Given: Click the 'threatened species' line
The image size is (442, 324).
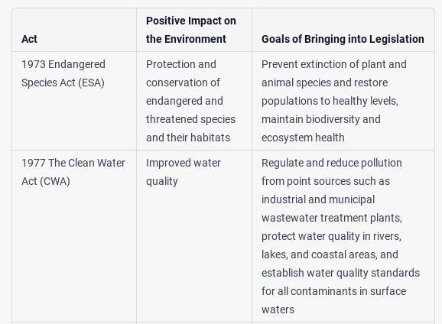Looking at the screenshot, I should point(190,119).
